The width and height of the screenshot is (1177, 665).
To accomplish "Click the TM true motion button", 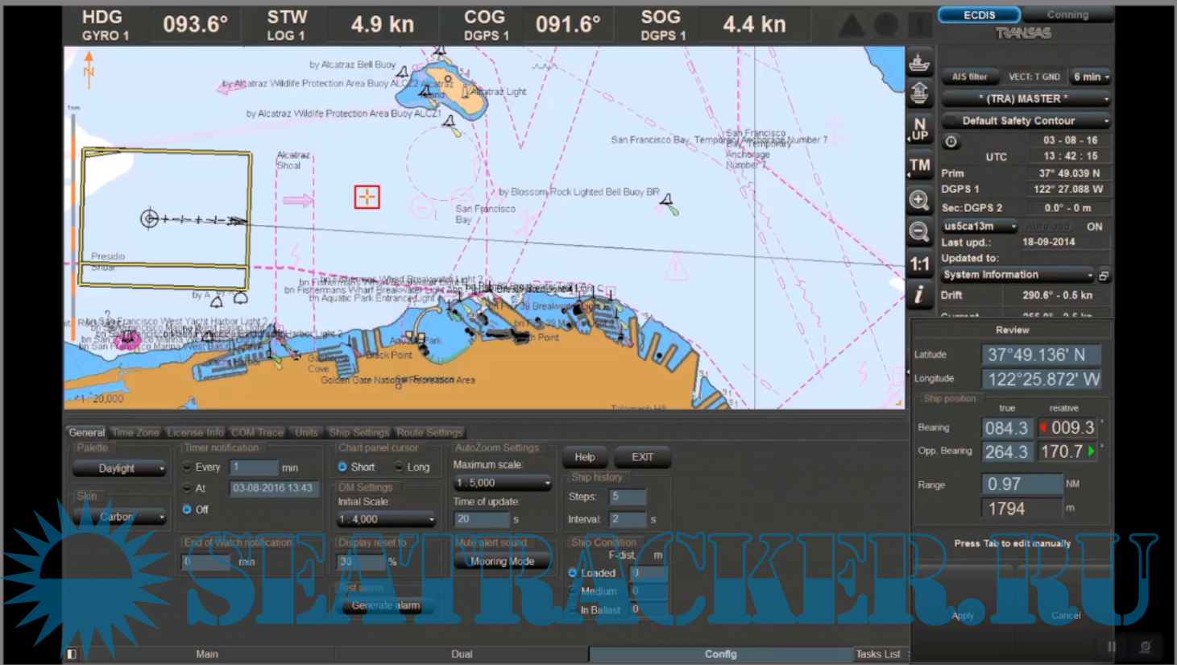I will coord(919,165).
